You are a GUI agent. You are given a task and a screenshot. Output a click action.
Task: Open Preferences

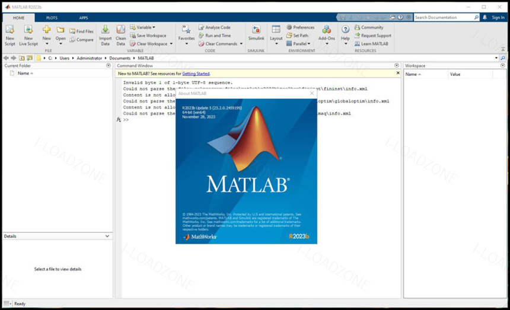(301, 27)
